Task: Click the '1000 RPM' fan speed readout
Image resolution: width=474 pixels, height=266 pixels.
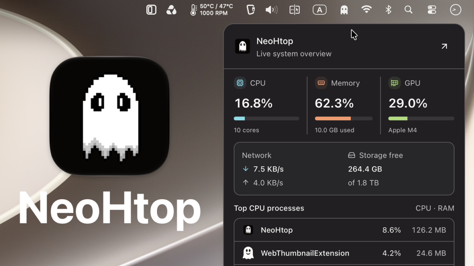Action: coord(214,13)
